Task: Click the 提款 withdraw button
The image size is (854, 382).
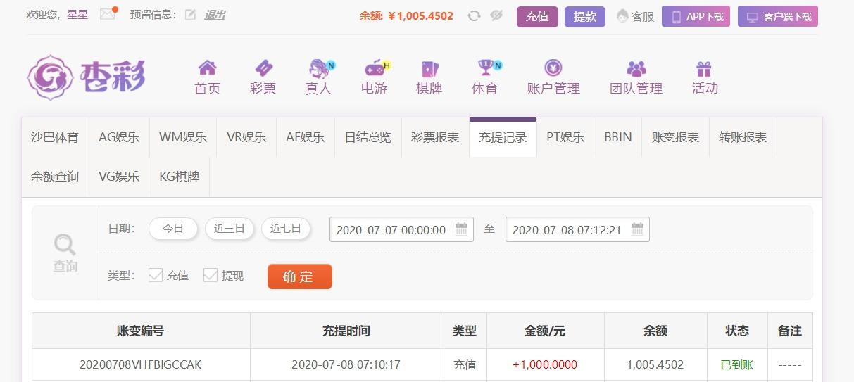Action: pyautogui.click(x=584, y=16)
